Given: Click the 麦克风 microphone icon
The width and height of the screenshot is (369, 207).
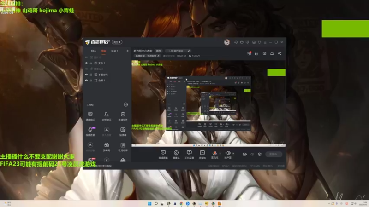Looking at the screenshot, I should pyautogui.click(x=214, y=153).
